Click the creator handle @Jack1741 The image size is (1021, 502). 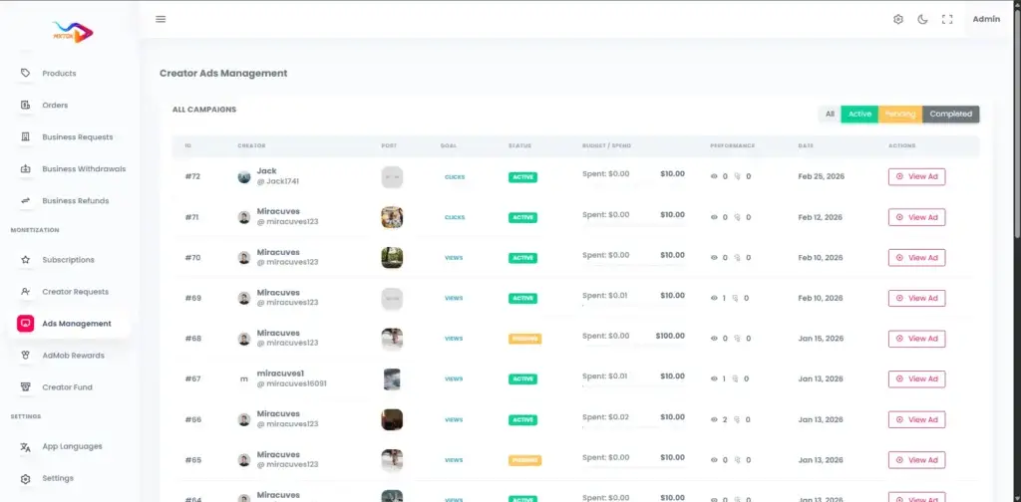278,181
